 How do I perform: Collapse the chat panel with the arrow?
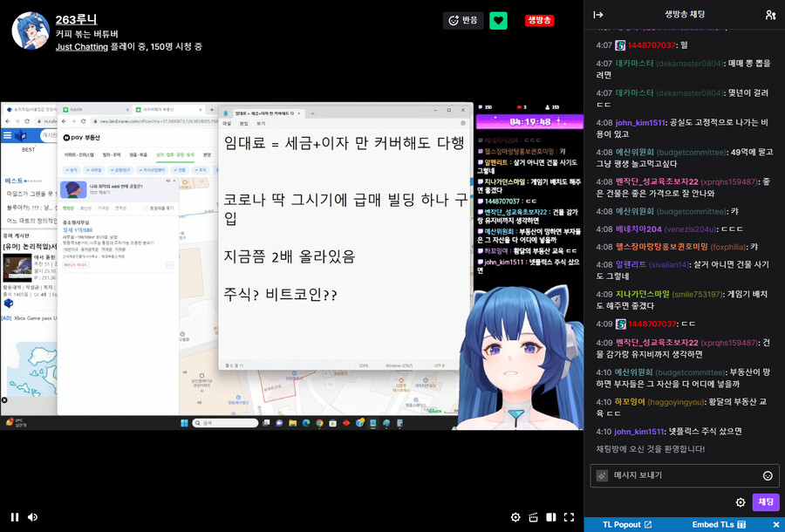597,14
